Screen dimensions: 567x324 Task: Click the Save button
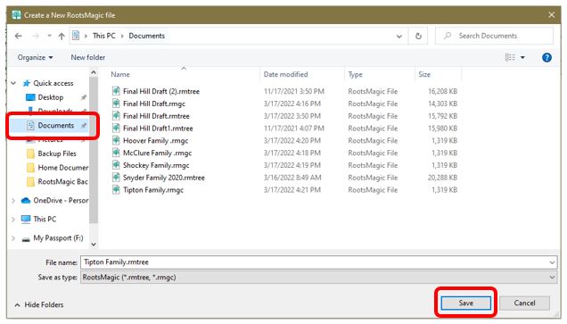[465, 303]
